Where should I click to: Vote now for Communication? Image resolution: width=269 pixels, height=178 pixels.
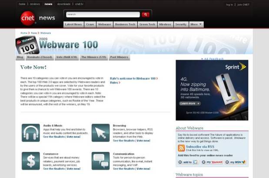pos(143,169)
